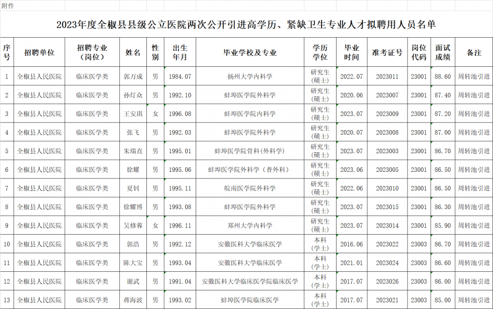Click birth date cell 1984.07
Screen dimensions: 493x309
180,76
